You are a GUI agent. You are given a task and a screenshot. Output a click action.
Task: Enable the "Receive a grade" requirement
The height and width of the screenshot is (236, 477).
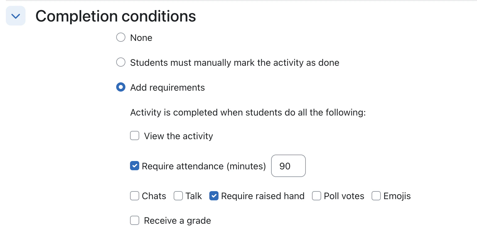click(134, 220)
